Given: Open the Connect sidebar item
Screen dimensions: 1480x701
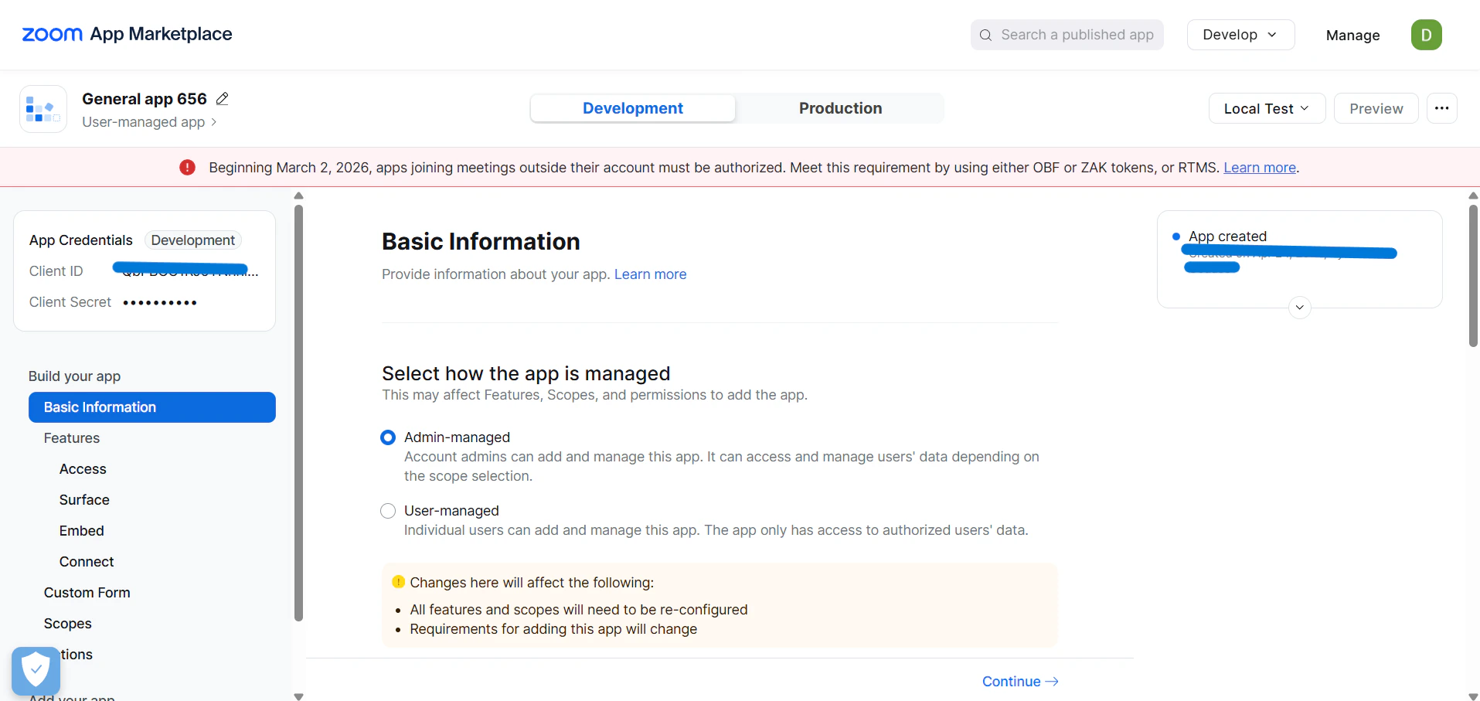Looking at the screenshot, I should click(x=87, y=562).
